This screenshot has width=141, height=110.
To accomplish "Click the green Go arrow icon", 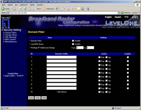I will [122, 13].
